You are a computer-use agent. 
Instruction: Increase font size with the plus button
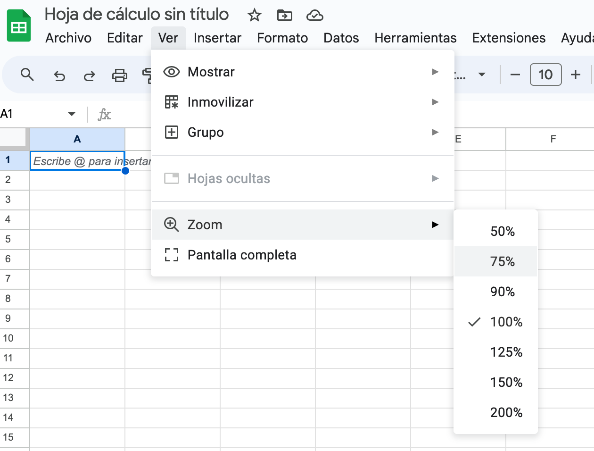click(x=575, y=75)
